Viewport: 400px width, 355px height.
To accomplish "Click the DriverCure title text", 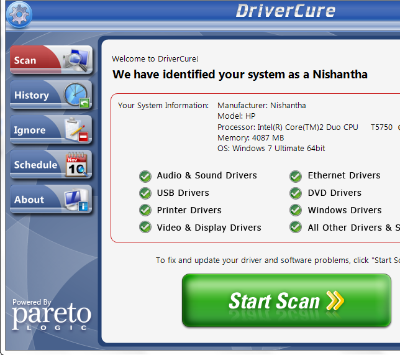I will click(286, 11).
